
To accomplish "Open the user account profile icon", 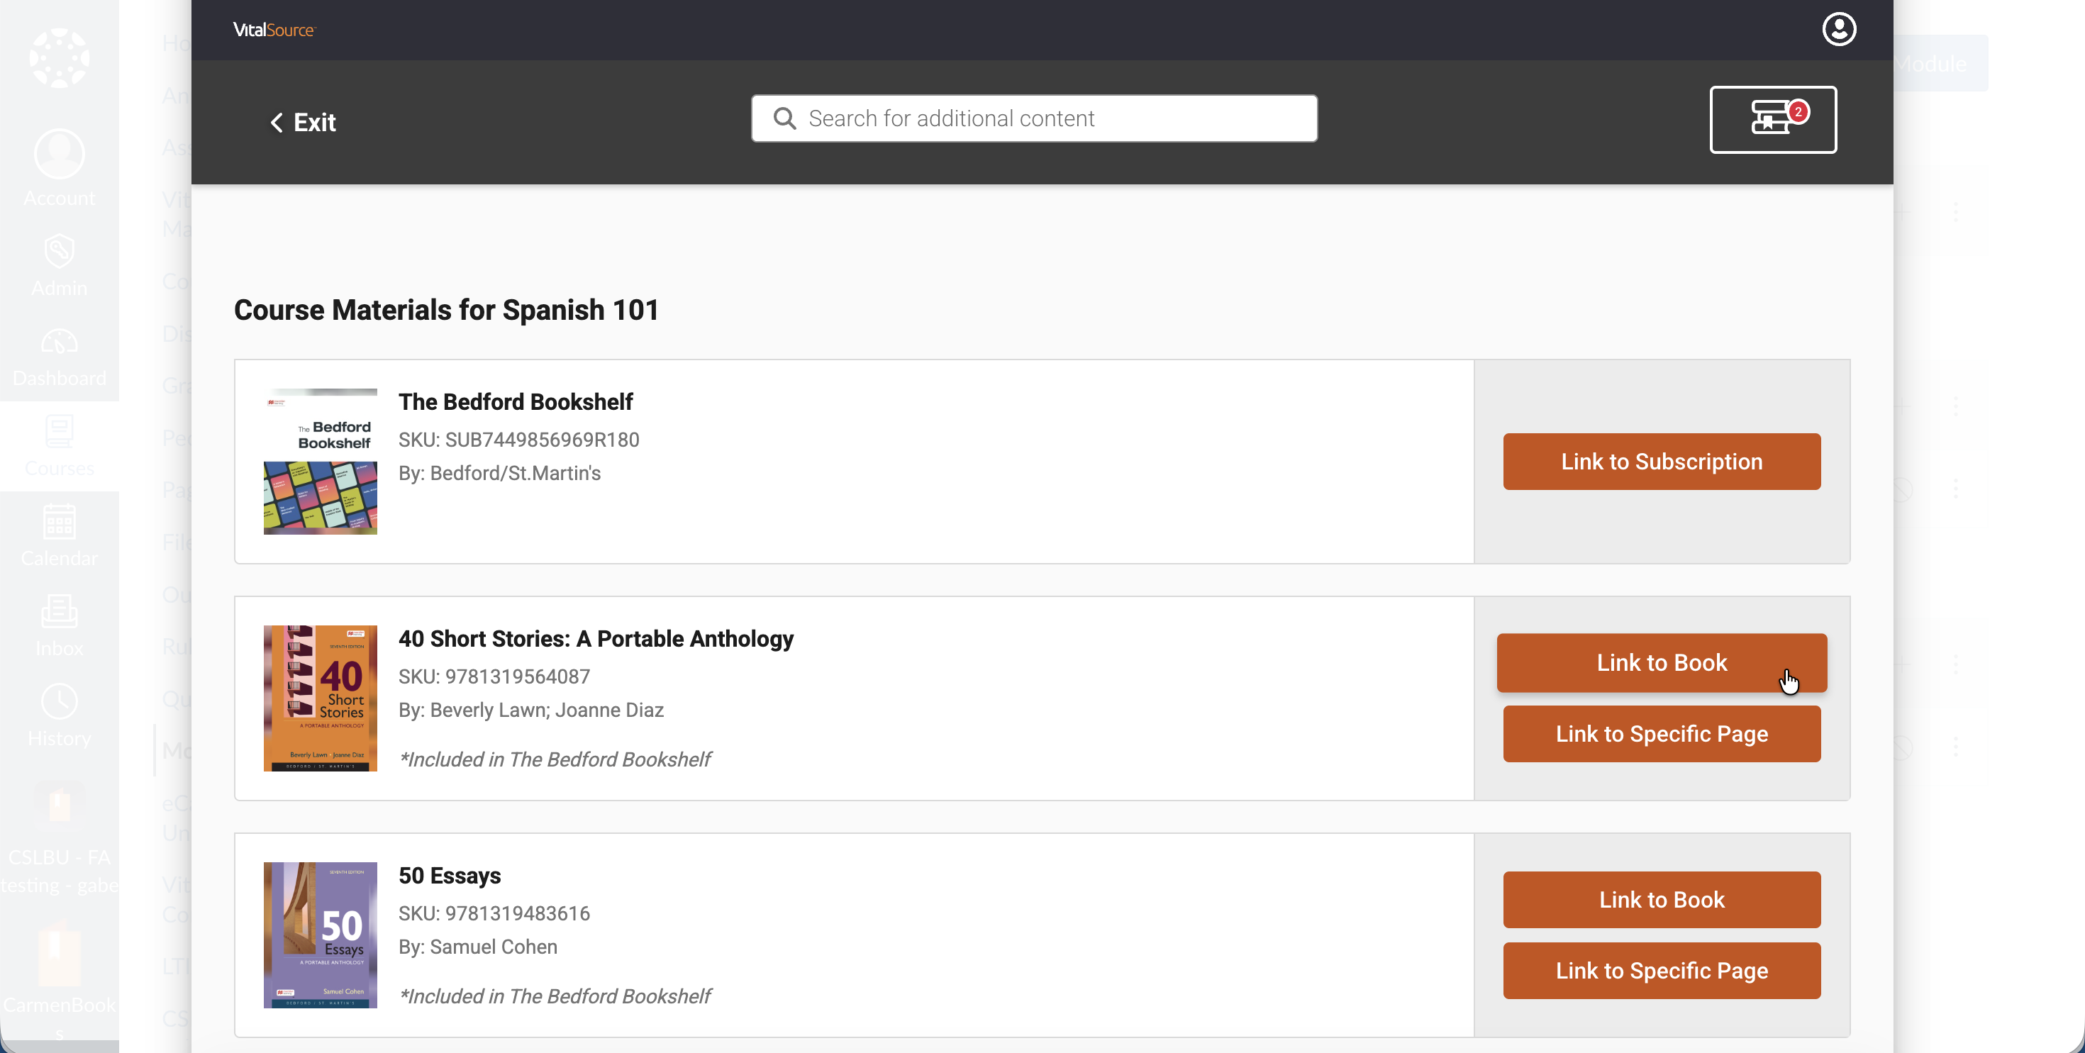I will click(x=1838, y=30).
